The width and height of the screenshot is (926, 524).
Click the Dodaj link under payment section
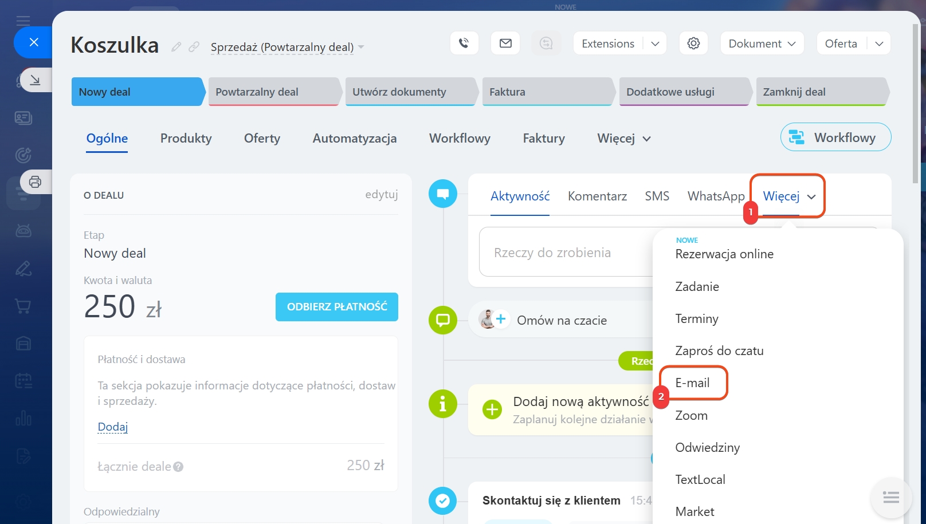112,427
